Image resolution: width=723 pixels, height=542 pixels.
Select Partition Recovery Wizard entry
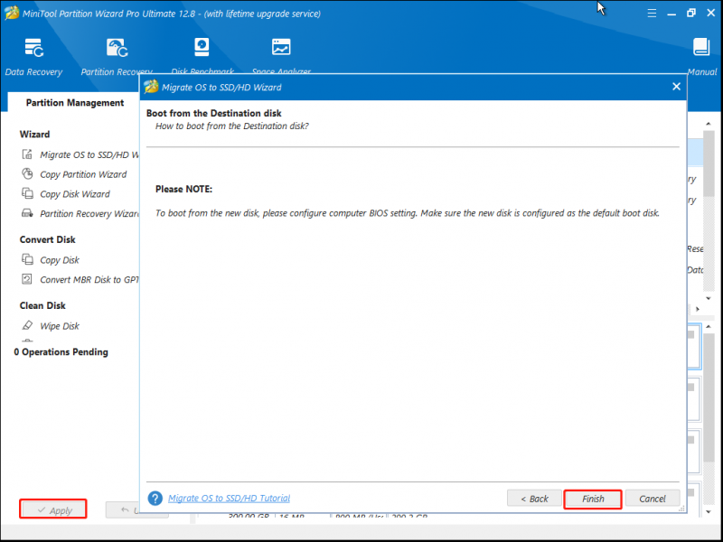click(89, 214)
